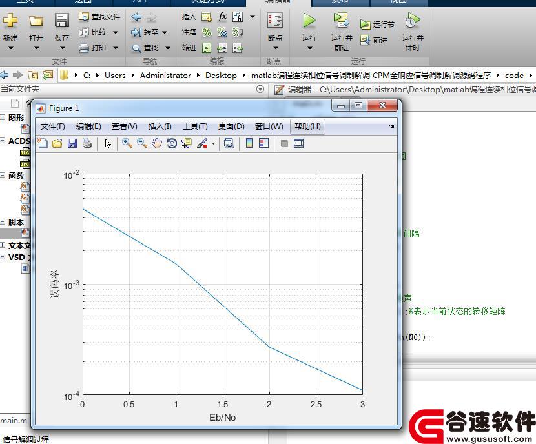Click the Find (查找) magnifier button
Image resolution: width=536 pixels, height=444 pixels.
click(x=145, y=48)
